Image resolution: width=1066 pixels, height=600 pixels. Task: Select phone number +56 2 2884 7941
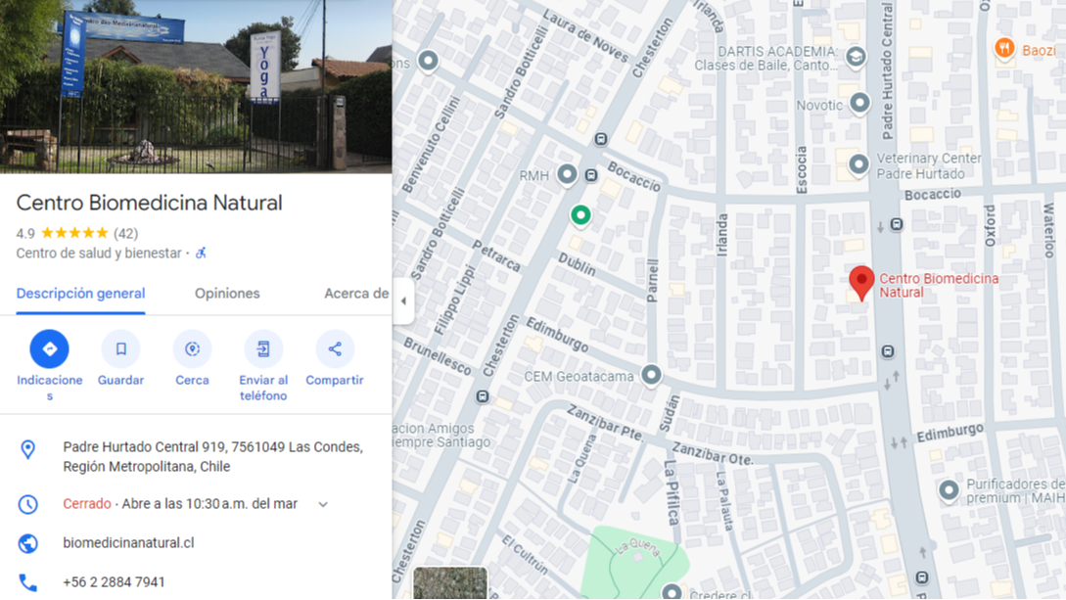tap(114, 582)
